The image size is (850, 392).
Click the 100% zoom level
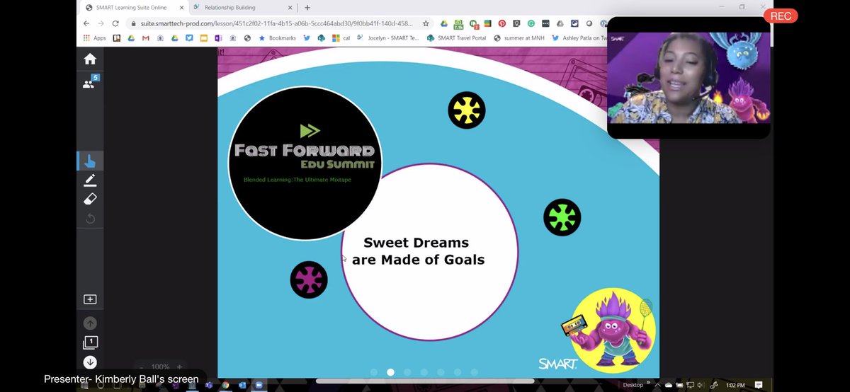tap(160, 367)
